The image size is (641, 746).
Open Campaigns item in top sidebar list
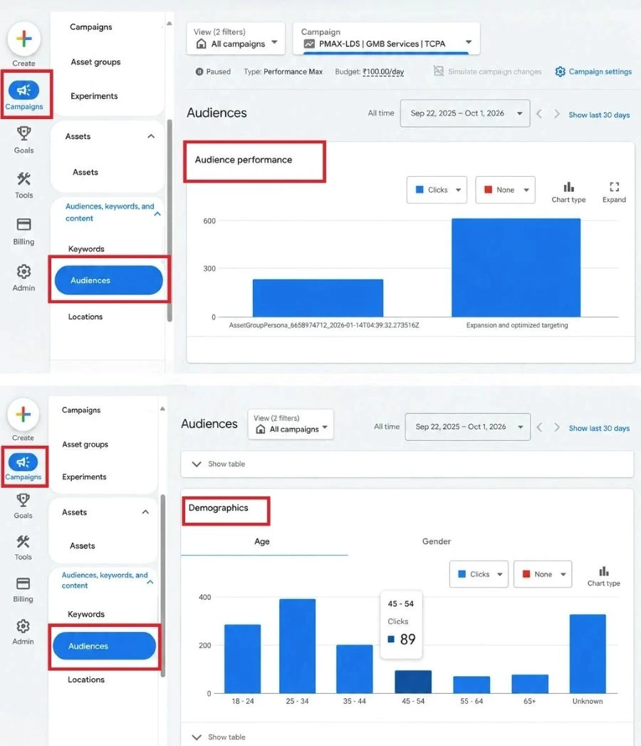pos(90,26)
